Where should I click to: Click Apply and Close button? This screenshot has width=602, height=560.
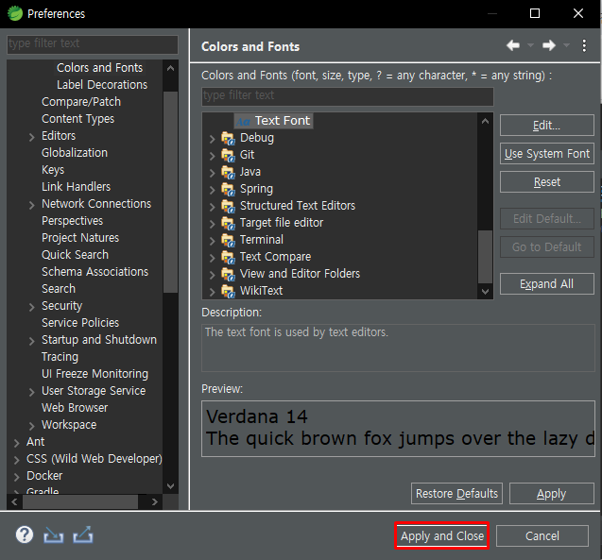tap(442, 535)
